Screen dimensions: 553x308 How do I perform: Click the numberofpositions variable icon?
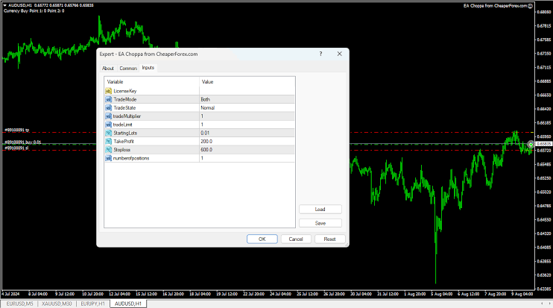point(109,158)
